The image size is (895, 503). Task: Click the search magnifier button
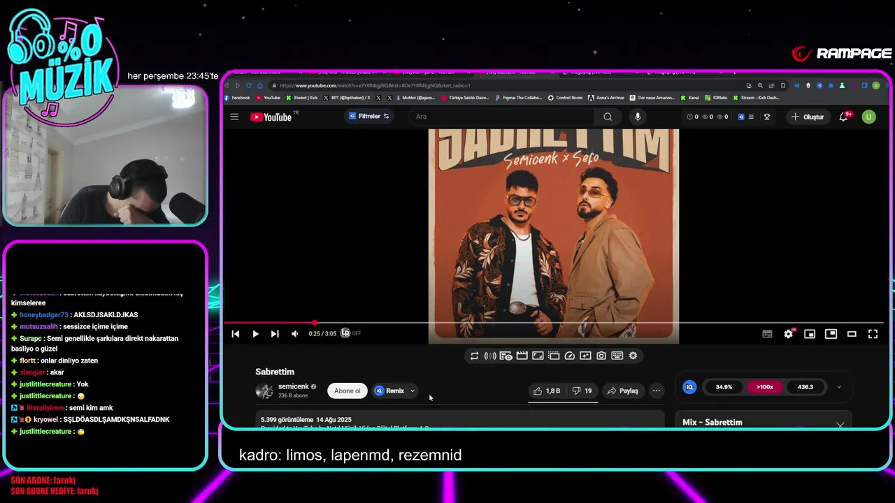tap(608, 117)
